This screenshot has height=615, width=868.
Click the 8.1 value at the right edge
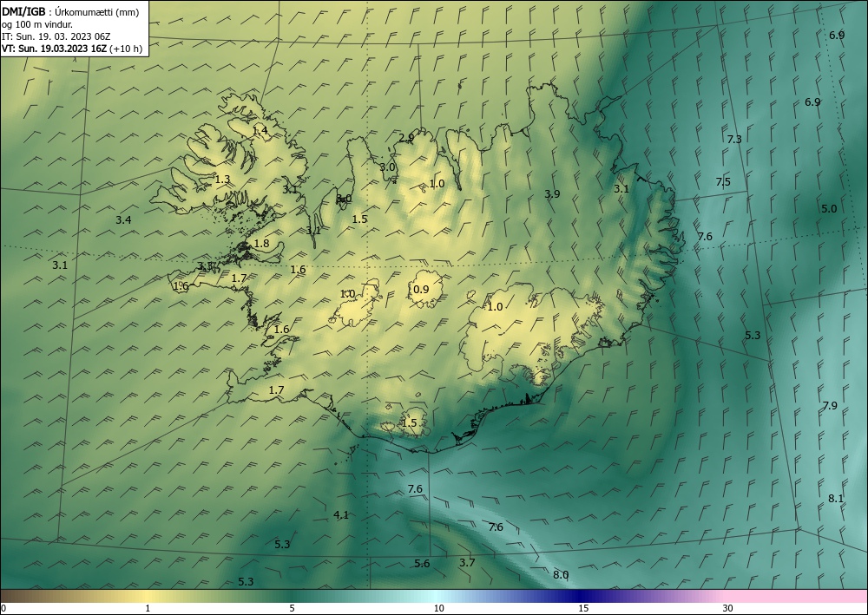pyautogui.click(x=835, y=498)
